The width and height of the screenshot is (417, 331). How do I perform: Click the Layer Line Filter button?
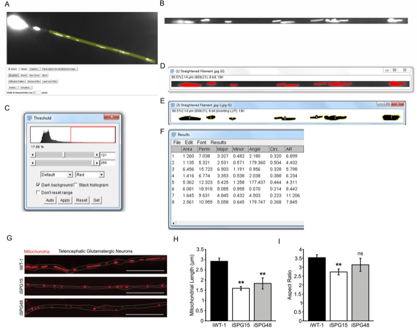pyautogui.click(x=49, y=81)
